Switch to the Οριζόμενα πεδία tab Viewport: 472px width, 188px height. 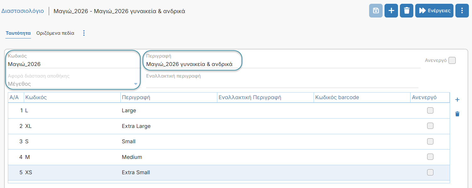click(x=55, y=33)
